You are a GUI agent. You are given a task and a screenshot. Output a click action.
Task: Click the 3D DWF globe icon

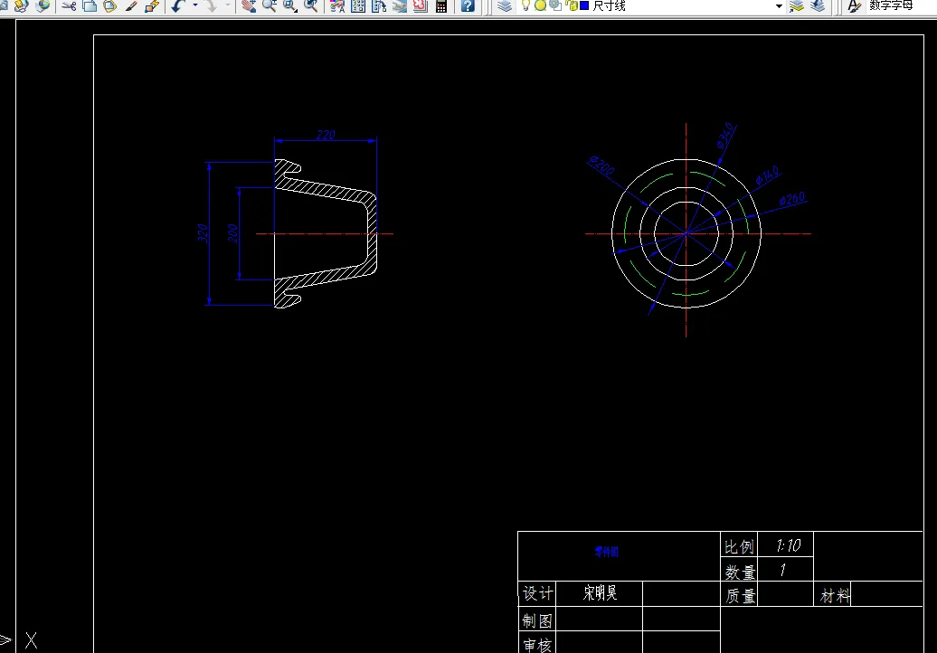[x=43, y=6]
